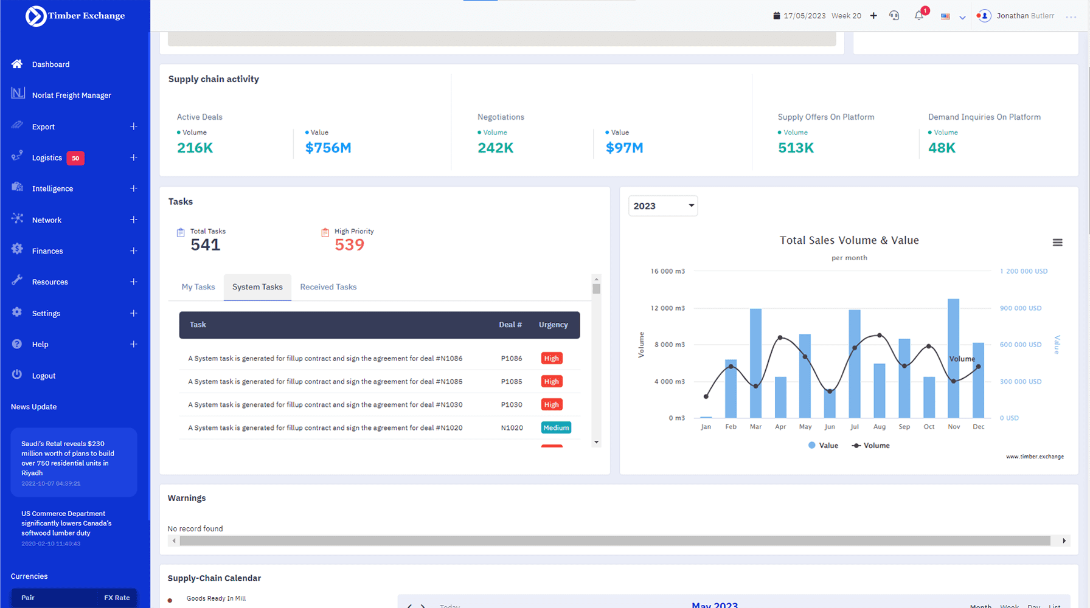The width and height of the screenshot is (1090, 608).
Task: Switch to the My Tasks tab
Action: (198, 287)
